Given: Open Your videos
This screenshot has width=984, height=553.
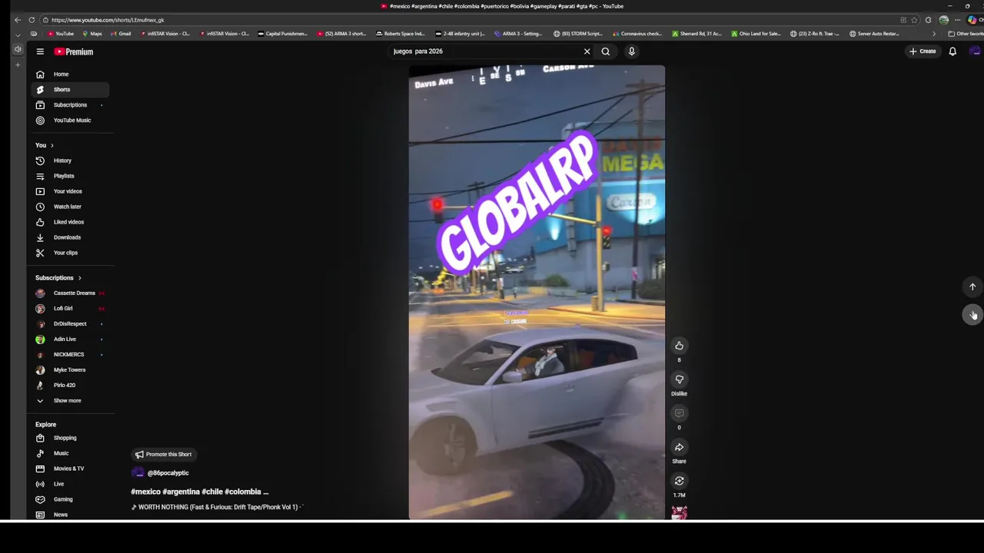Looking at the screenshot, I should pos(70,191).
